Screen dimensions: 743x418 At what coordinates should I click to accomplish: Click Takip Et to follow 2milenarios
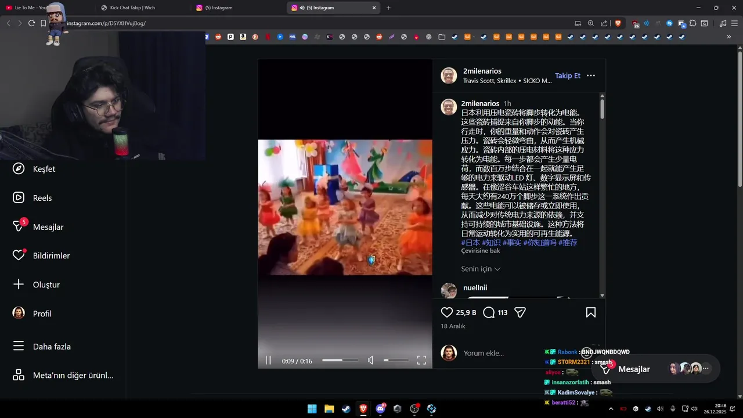pos(568,75)
